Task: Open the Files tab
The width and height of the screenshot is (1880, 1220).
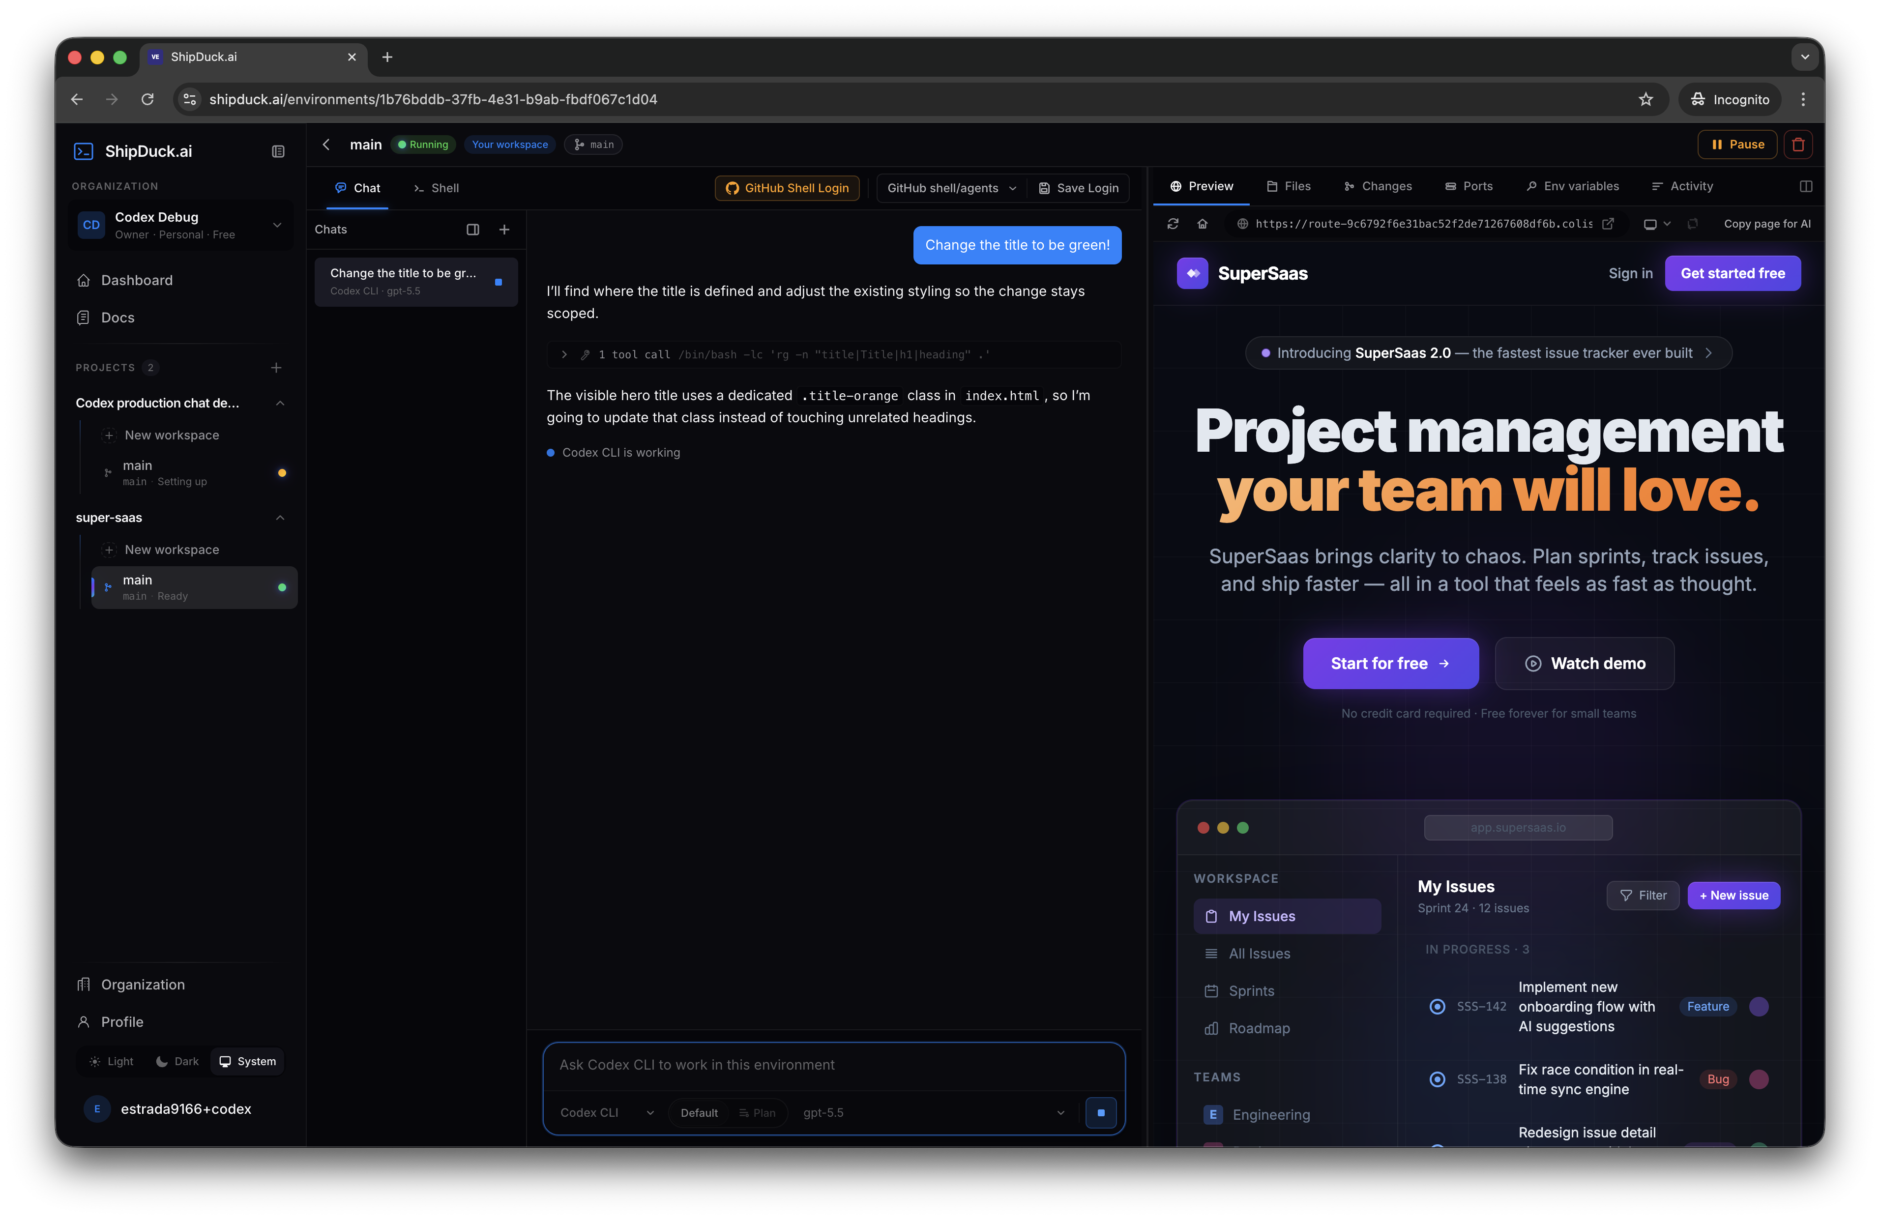Action: (x=1289, y=186)
